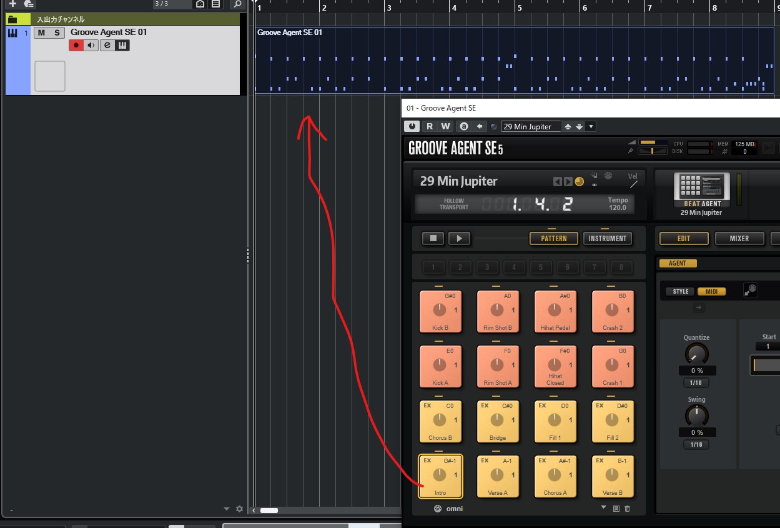780x528 pixels.
Task: Click the trash icon below the pads
Action: (x=628, y=509)
